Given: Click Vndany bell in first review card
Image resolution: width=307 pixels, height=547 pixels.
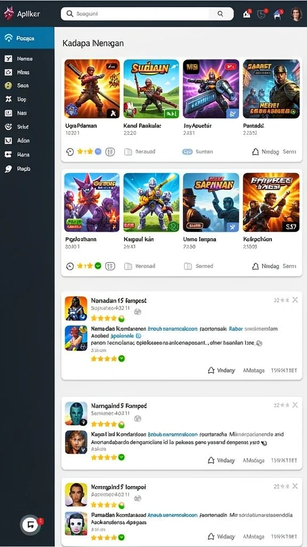Looking at the screenshot, I should [x=221, y=371].
